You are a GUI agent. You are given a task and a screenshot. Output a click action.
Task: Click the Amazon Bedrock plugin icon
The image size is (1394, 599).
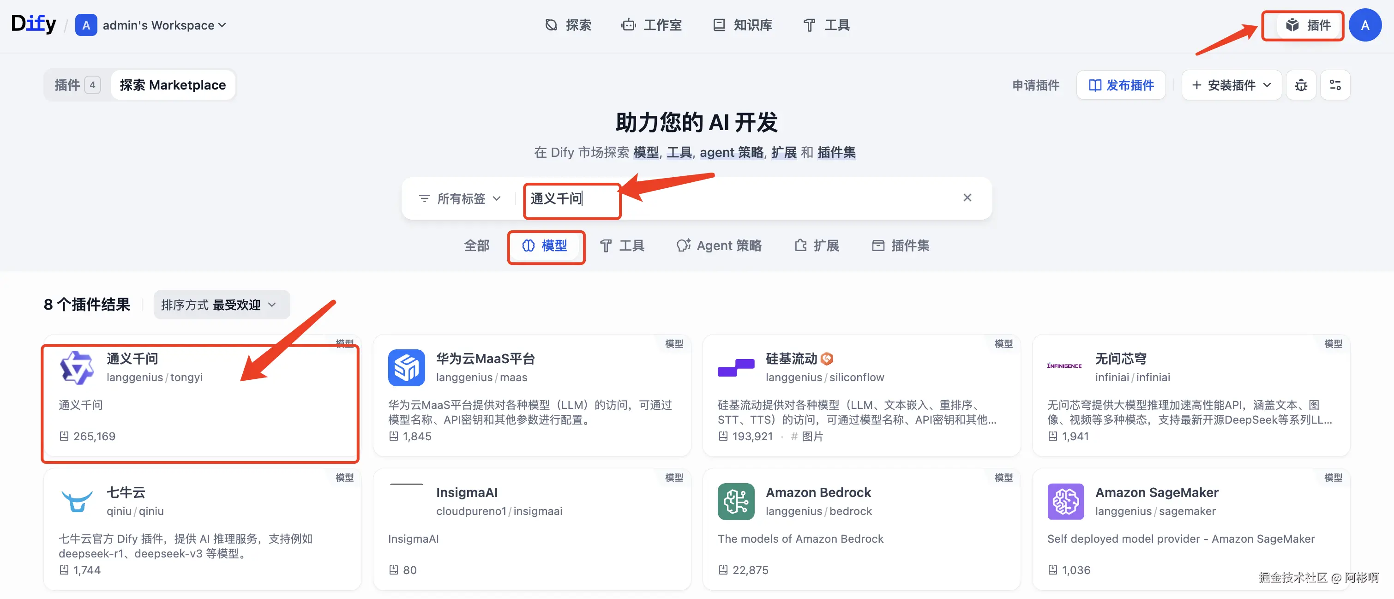pyautogui.click(x=735, y=501)
